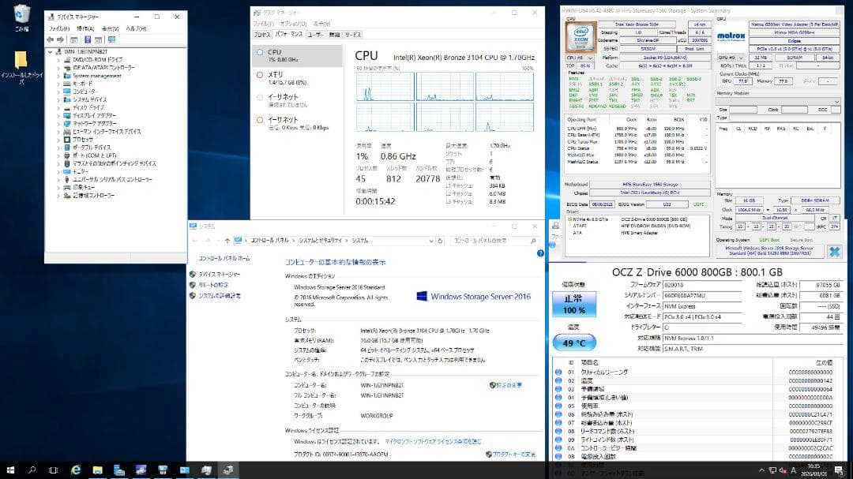Select CPU in Task Manager sidebar
This screenshot has width=853, height=479.
coord(298,55)
